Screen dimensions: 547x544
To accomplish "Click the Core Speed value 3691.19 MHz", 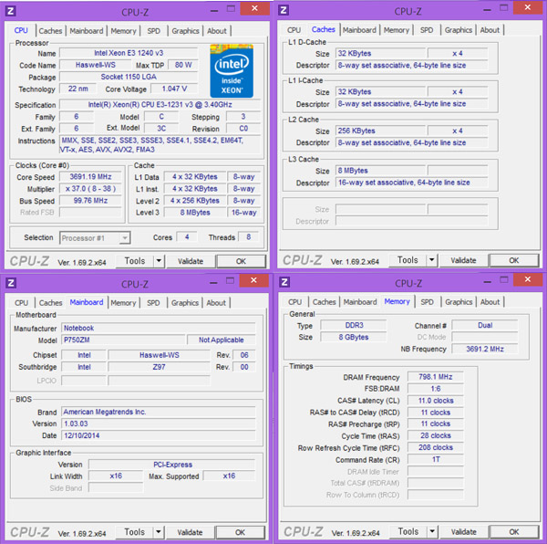I will pos(90,177).
